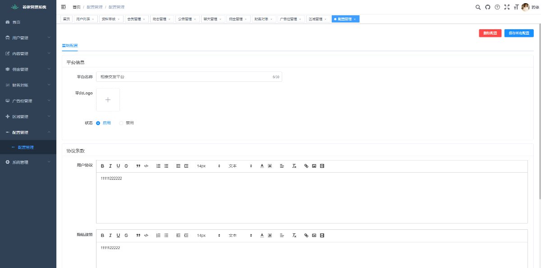Toggle fullscreen with the expand icon
Screen dimensions: 541x268
507,7
